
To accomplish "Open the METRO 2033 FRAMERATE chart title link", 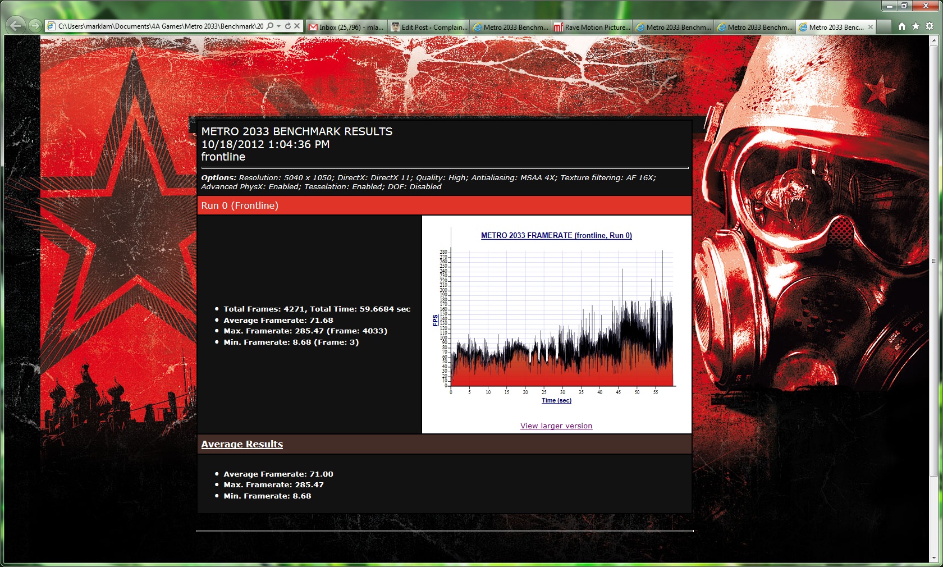I will click(556, 236).
